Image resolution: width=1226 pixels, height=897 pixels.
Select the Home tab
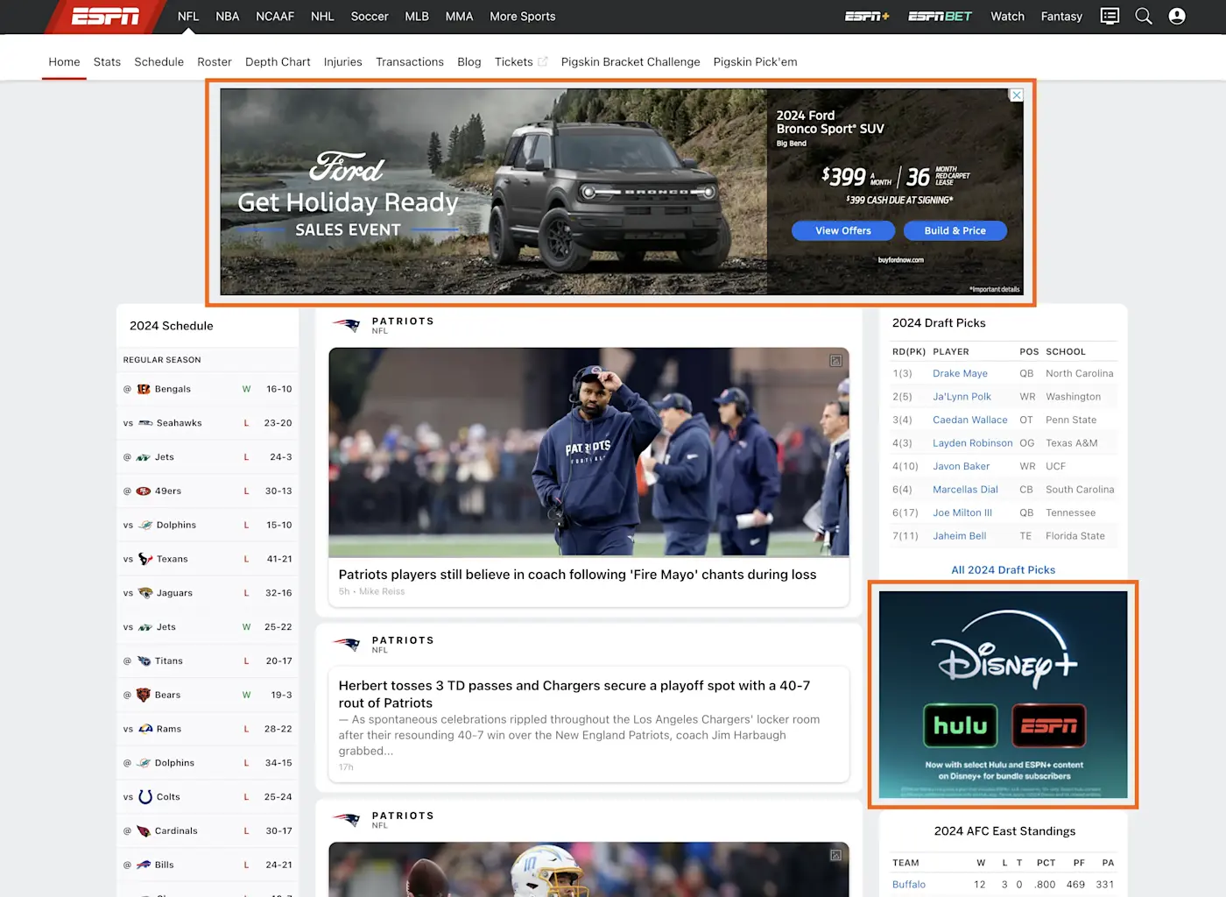click(x=64, y=61)
